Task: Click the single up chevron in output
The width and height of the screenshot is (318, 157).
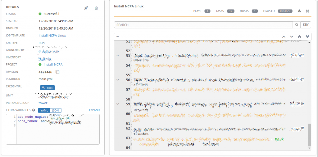Action: pos(284,36)
